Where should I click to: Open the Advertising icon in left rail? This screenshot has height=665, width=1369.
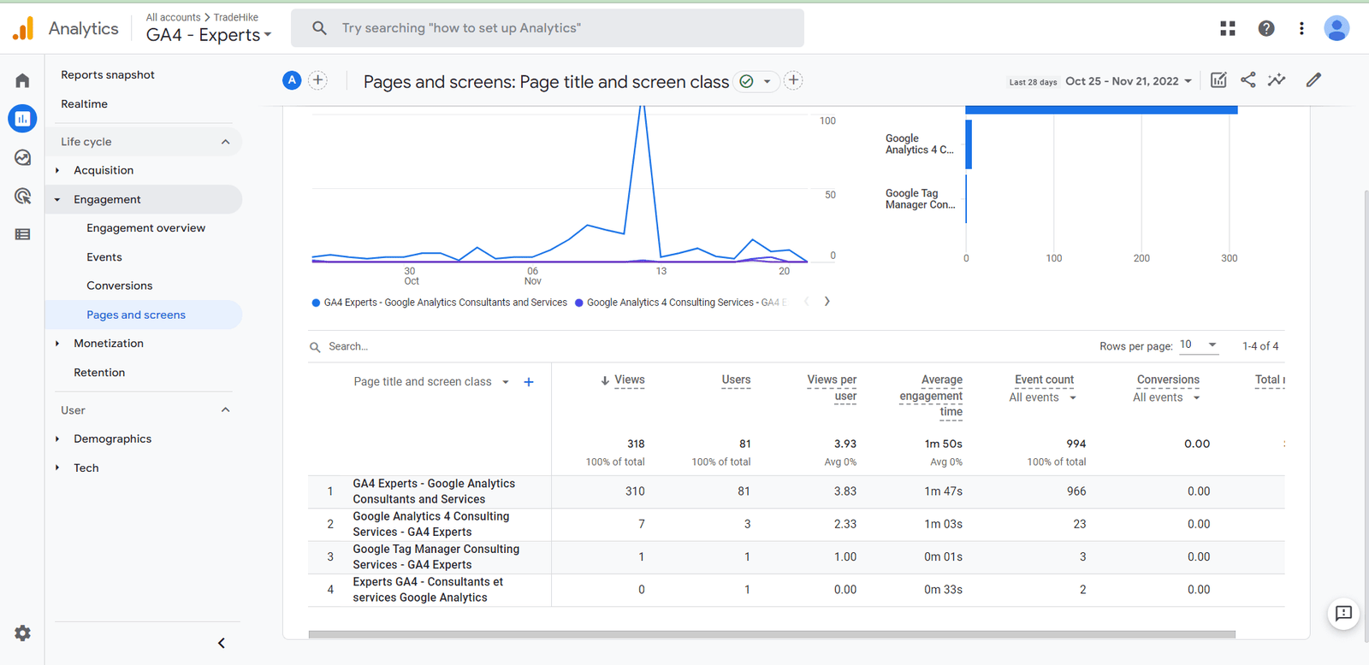click(x=22, y=196)
